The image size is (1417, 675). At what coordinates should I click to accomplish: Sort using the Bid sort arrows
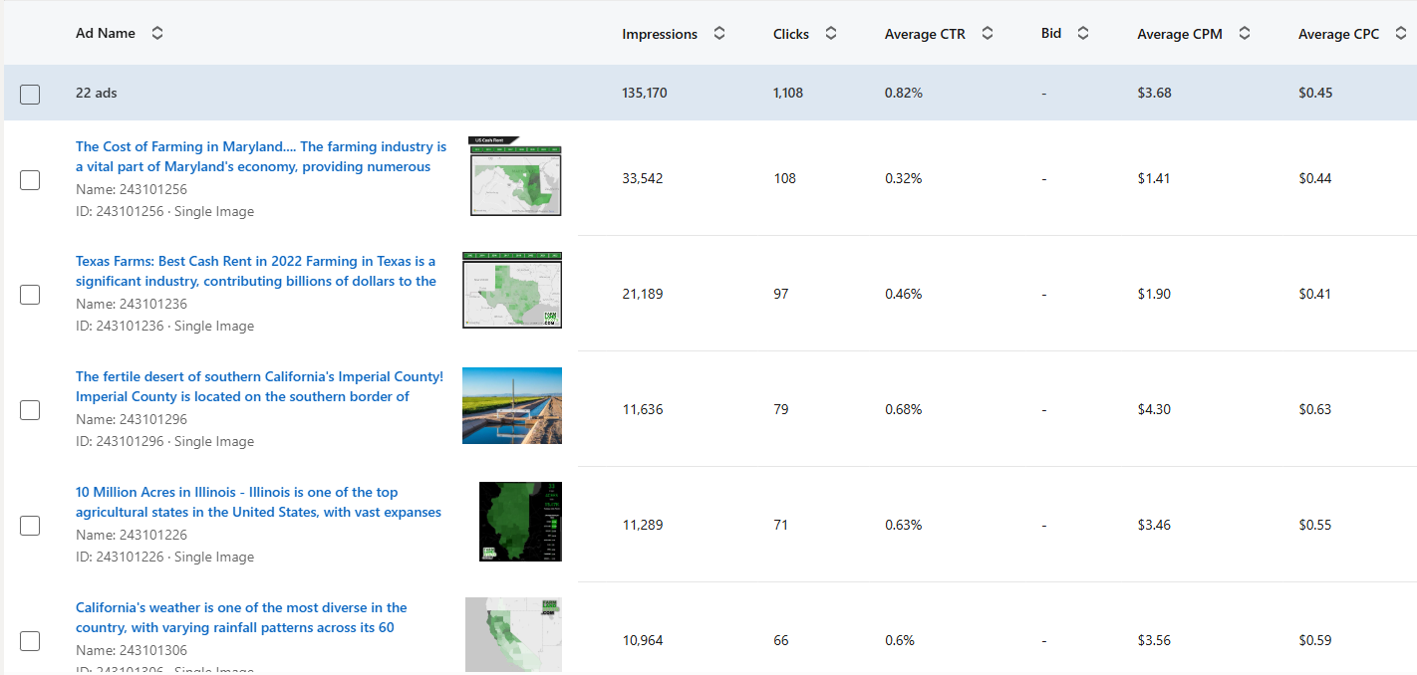click(x=1083, y=33)
